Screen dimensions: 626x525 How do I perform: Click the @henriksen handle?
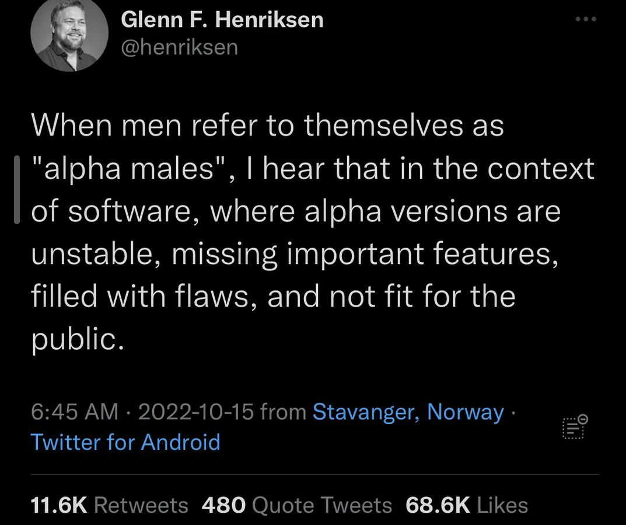click(x=179, y=47)
